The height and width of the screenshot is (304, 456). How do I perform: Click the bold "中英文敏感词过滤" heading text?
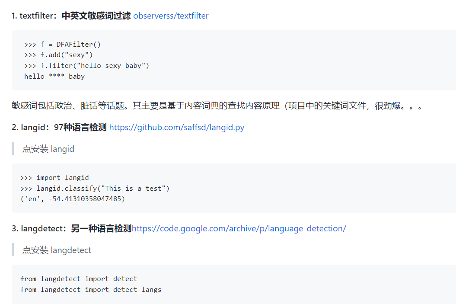coord(96,16)
